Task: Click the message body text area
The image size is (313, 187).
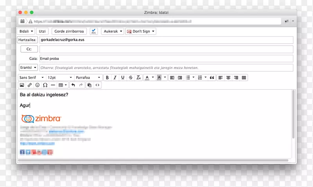Action: 154,124
